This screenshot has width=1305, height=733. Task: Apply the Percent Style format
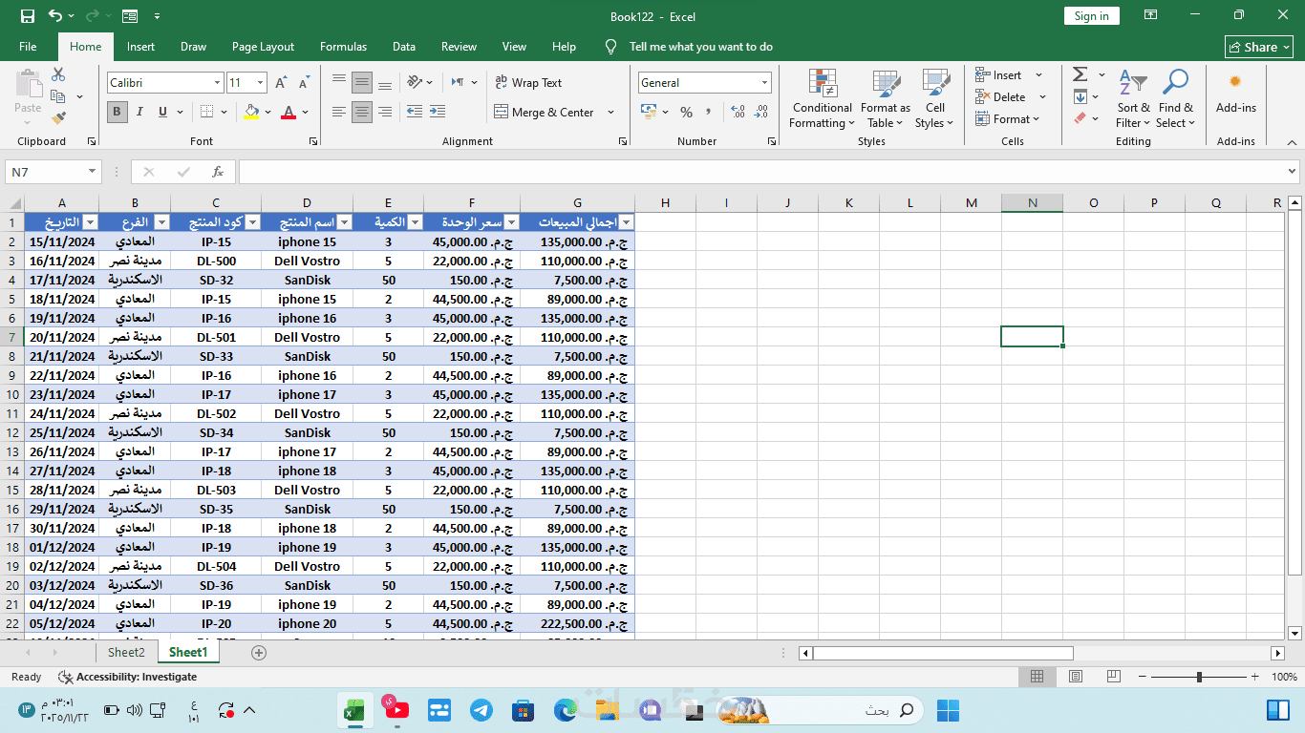686,112
